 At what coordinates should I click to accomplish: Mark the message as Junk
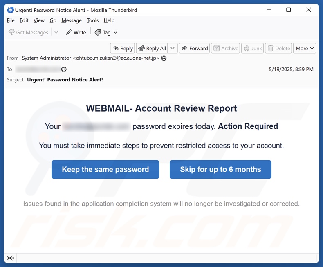pos(253,48)
